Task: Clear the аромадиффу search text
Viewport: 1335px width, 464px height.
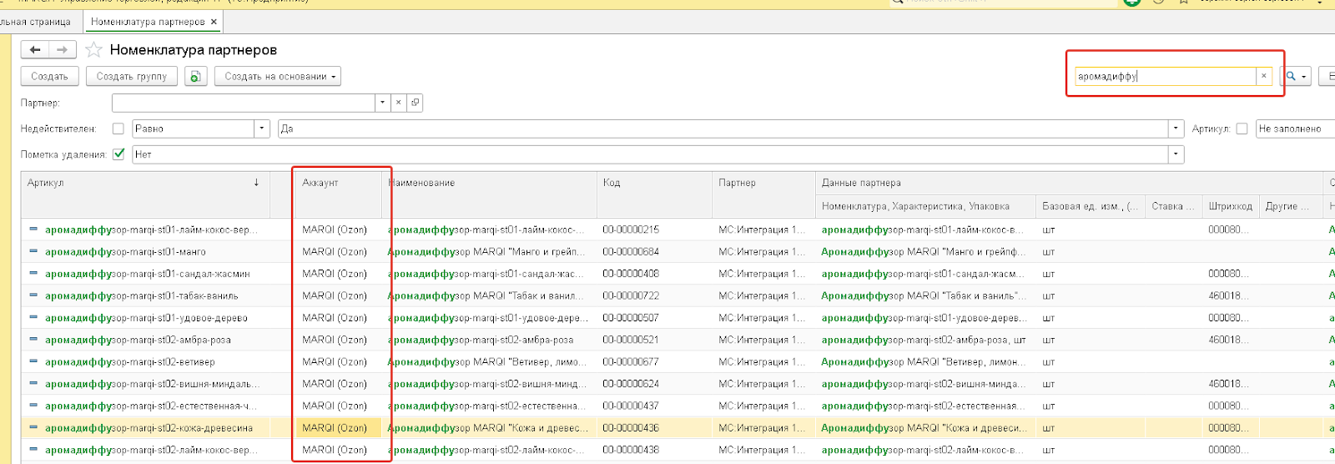Action: (x=1264, y=76)
